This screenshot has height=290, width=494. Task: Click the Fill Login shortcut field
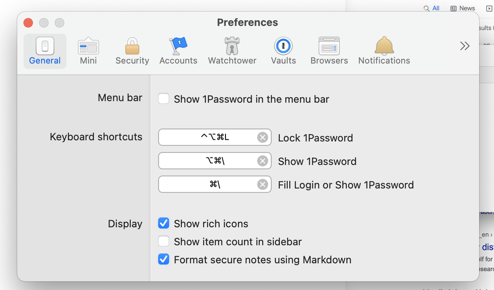point(208,185)
